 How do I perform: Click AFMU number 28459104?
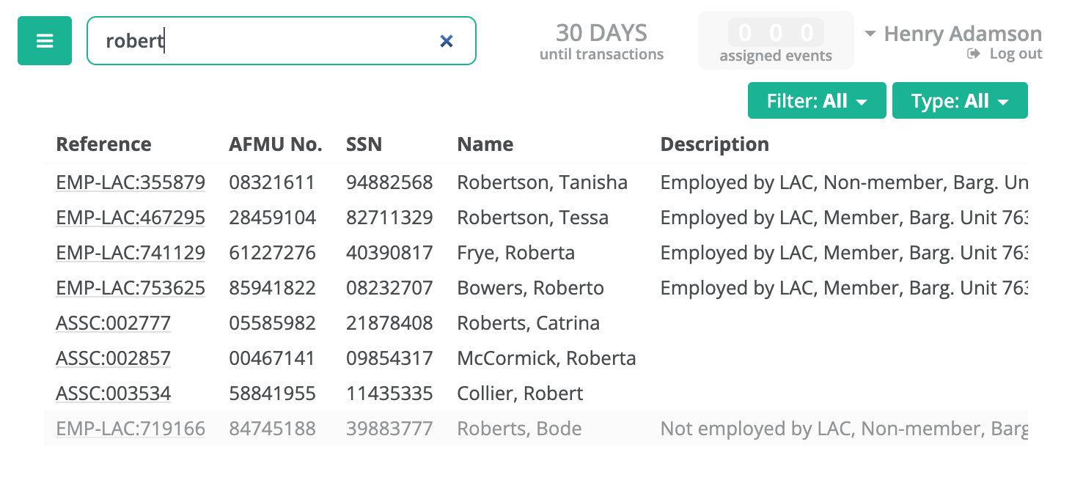pos(272,218)
